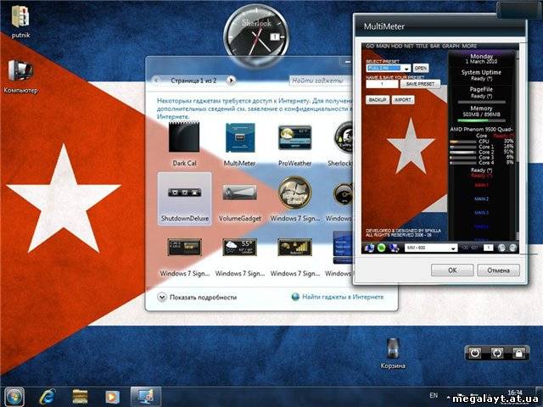Go to next gadget page arrow
Viewport: 543px width, 407px height.
pos(231,81)
